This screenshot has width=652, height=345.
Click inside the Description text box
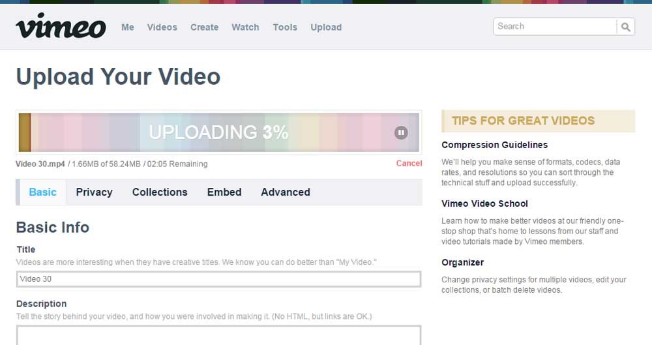pos(218,335)
